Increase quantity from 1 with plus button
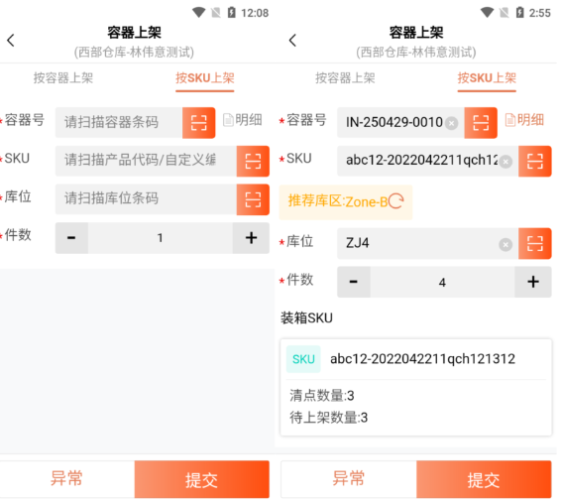The image size is (561, 501). (251, 238)
